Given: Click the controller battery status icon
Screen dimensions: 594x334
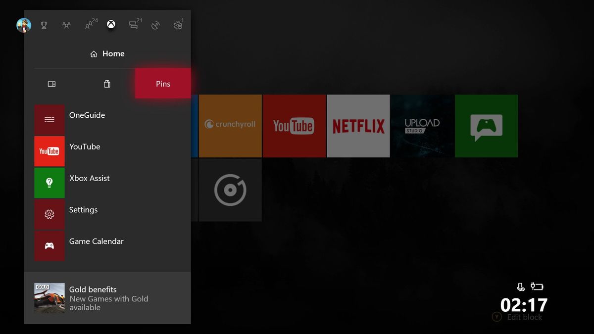Looking at the screenshot, I should pos(537,286).
